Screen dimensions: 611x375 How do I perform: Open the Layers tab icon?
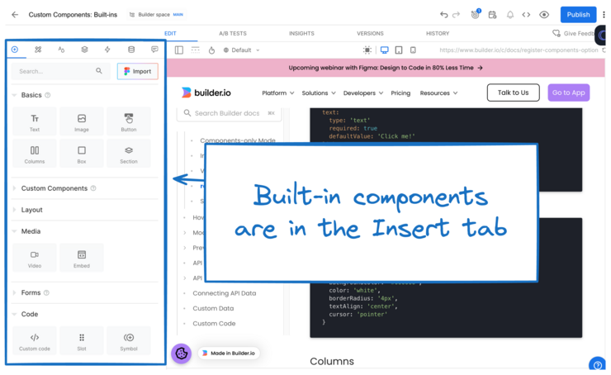click(x=84, y=50)
